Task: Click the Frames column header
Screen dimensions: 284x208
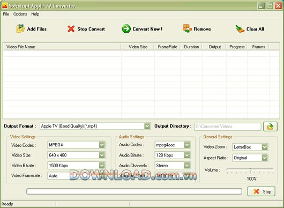Action: (258, 47)
